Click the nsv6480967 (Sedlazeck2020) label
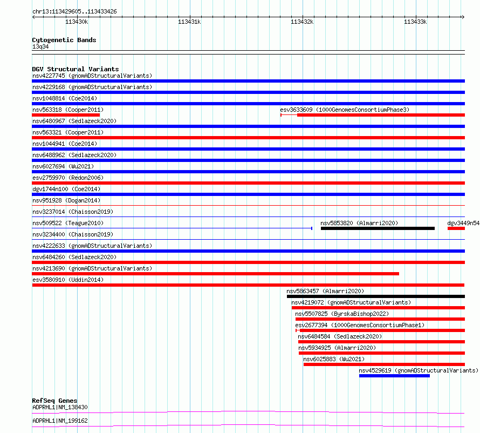 point(74,121)
